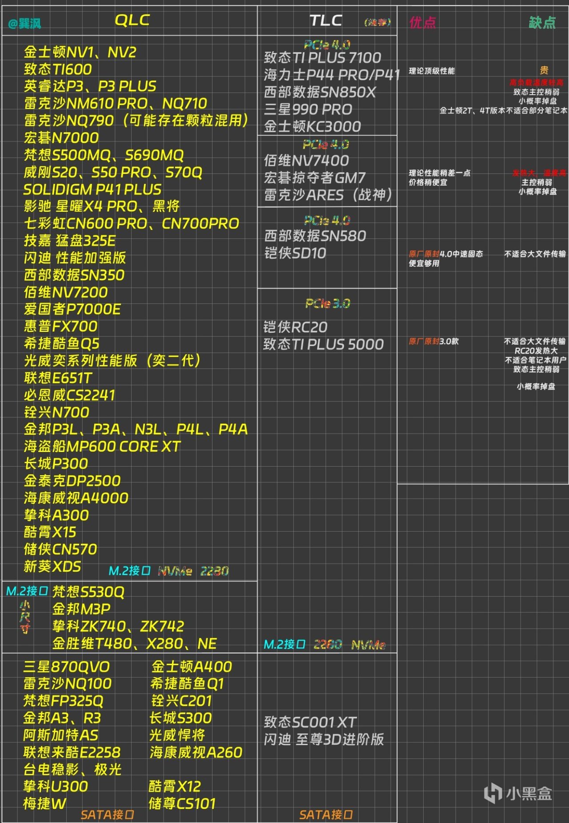Screen dimensions: 569x823
Task: Pick the 挚科A300 row
Action: click(x=56, y=515)
